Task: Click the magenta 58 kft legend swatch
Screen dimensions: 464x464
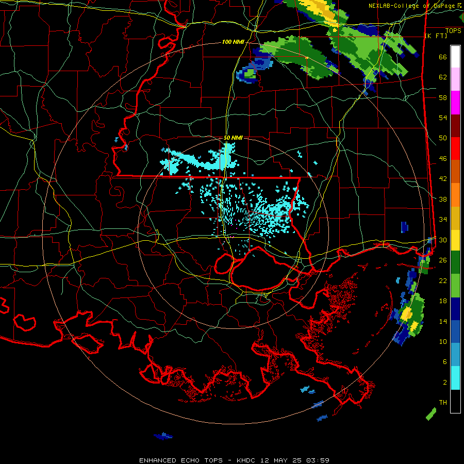Action: coord(455,103)
